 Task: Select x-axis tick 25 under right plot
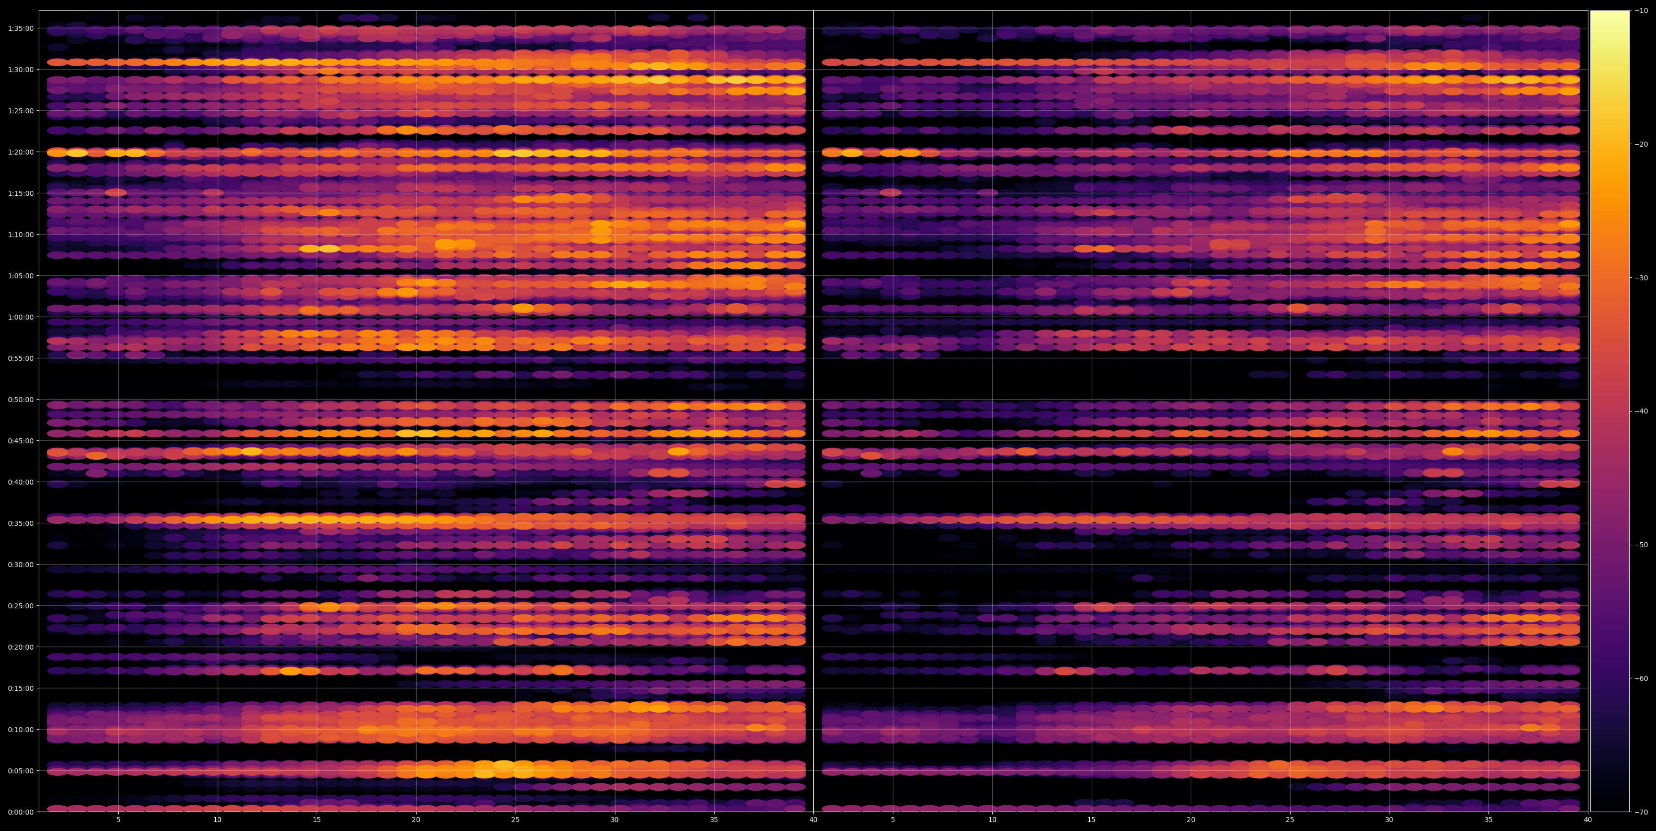[1290, 820]
